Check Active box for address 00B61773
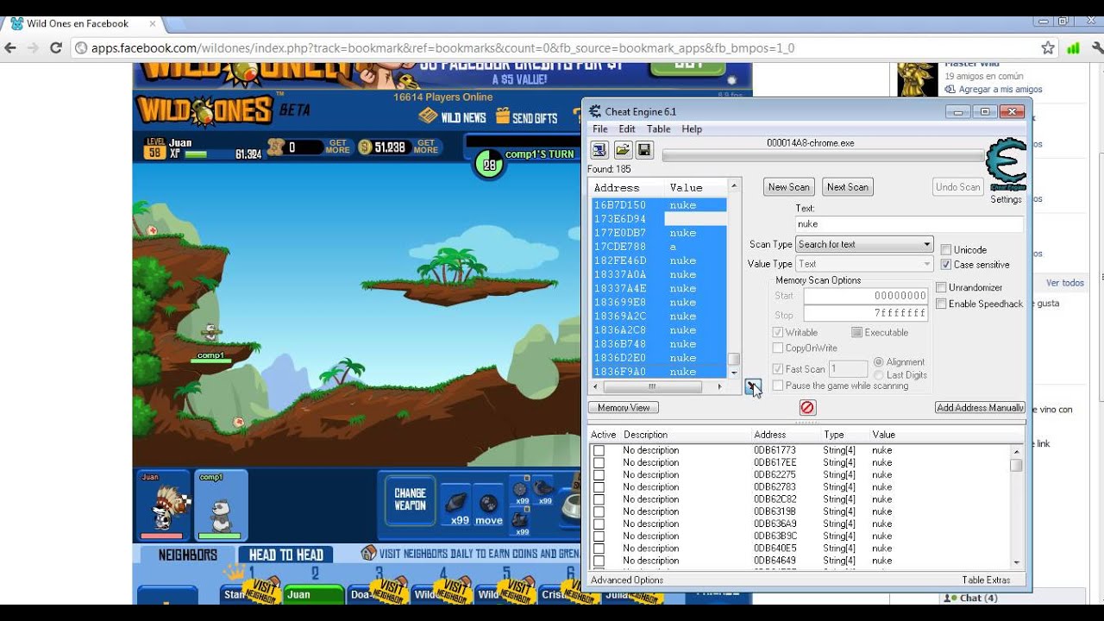The width and height of the screenshot is (1104, 621). click(x=599, y=450)
